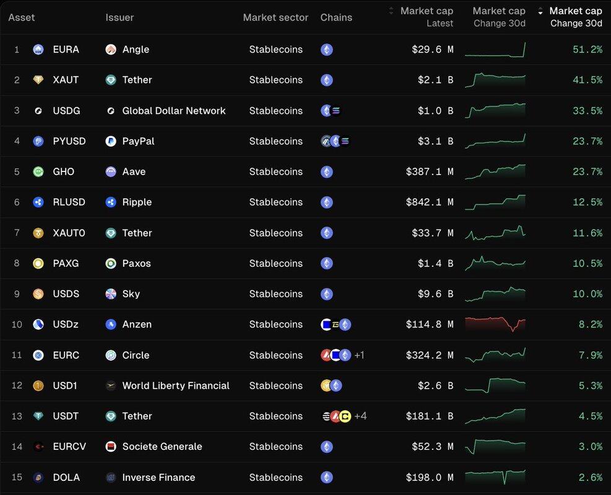Click the Issuer column header
Image resolution: width=611 pixels, height=495 pixels.
point(119,17)
